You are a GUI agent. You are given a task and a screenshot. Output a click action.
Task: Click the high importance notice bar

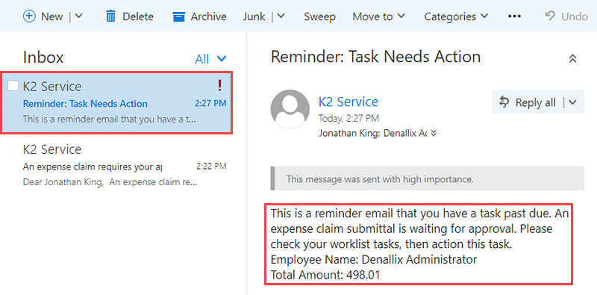(427, 178)
